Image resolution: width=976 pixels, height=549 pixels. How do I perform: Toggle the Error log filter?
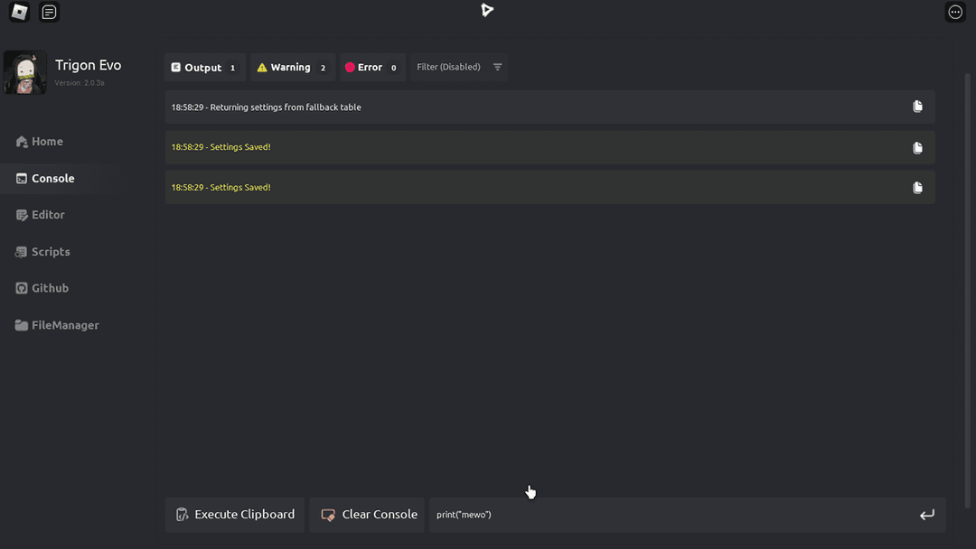pyautogui.click(x=371, y=66)
